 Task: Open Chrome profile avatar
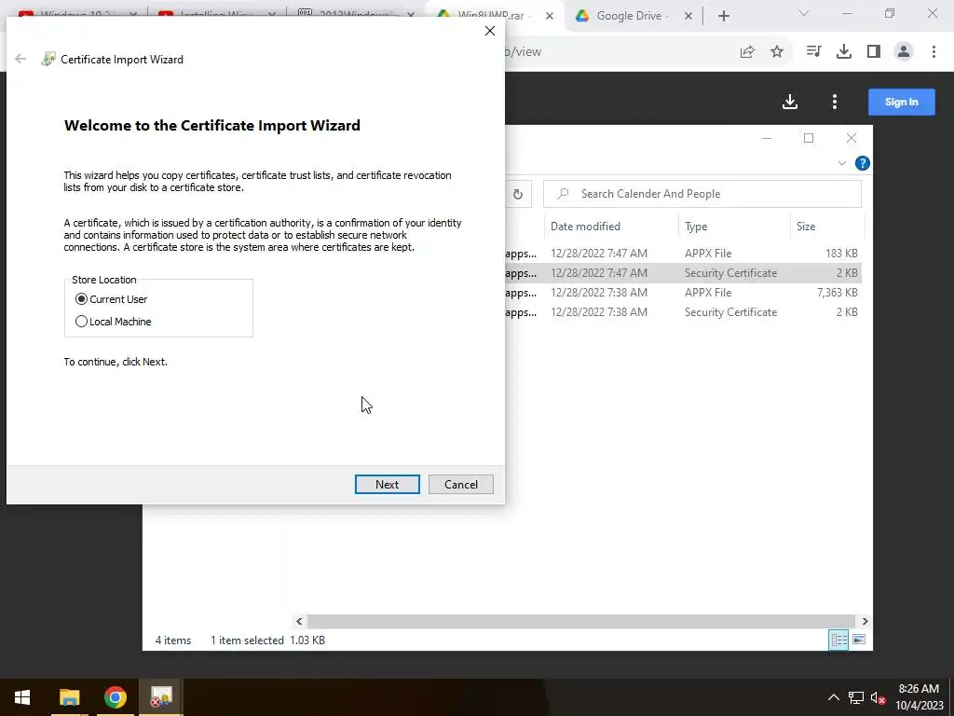tap(904, 52)
